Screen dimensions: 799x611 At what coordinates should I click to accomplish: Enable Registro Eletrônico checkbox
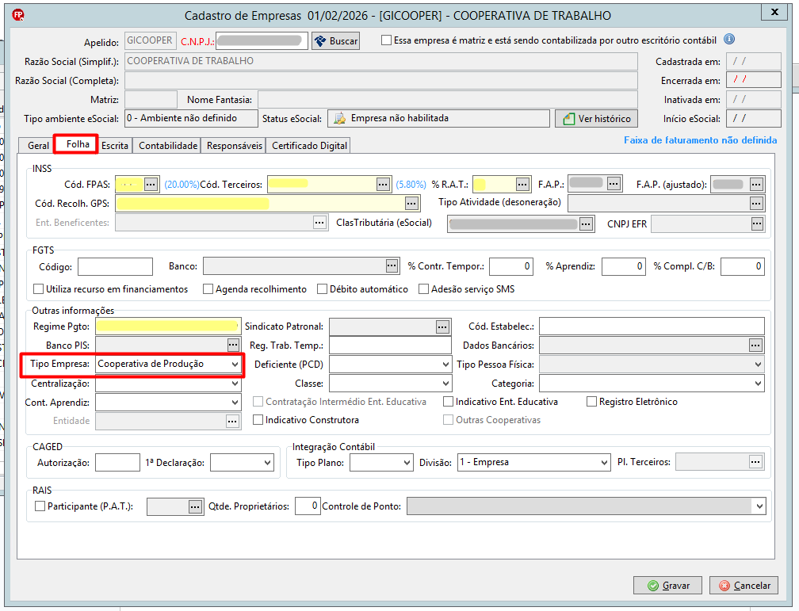(591, 402)
